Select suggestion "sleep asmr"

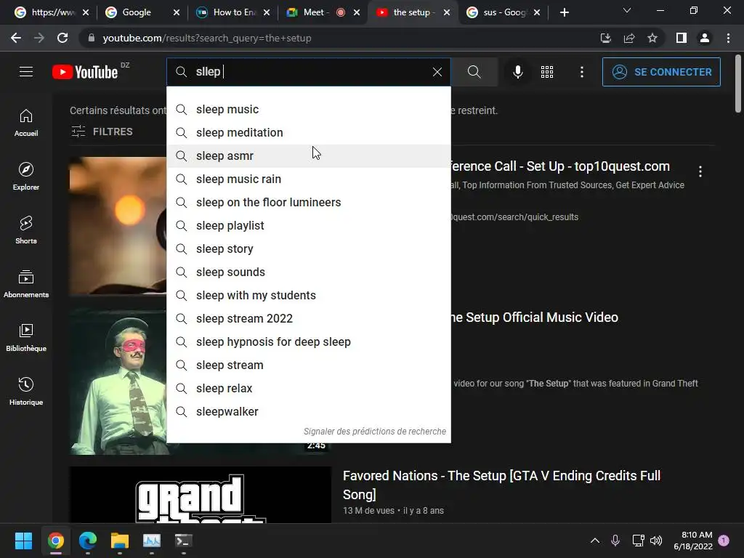pyautogui.click(x=309, y=155)
